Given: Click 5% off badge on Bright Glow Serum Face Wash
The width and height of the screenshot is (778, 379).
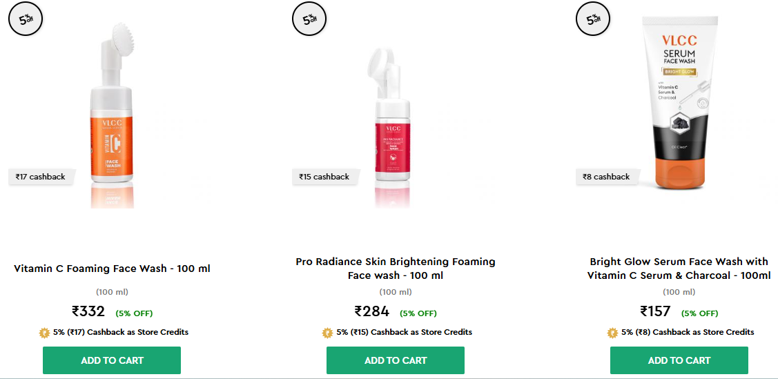Looking at the screenshot, I should coord(593,19).
